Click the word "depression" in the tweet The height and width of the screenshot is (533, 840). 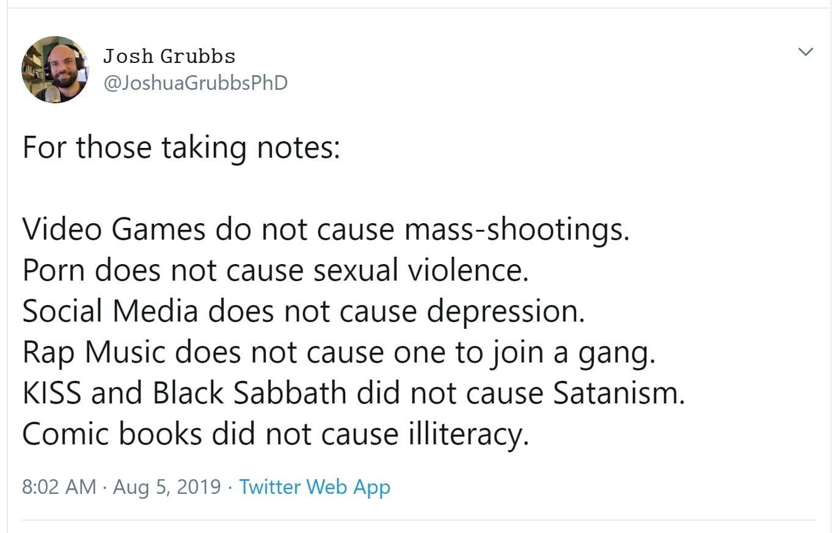point(505,311)
